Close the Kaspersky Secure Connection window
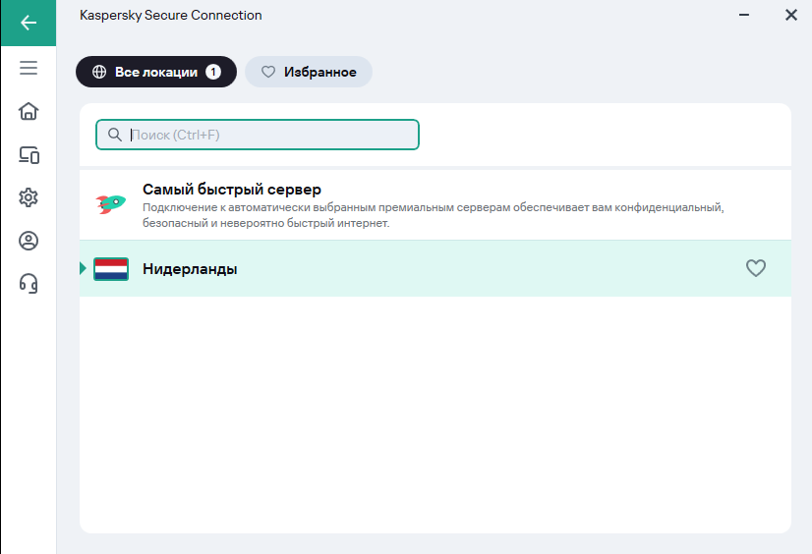The image size is (812, 554). [x=790, y=15]
